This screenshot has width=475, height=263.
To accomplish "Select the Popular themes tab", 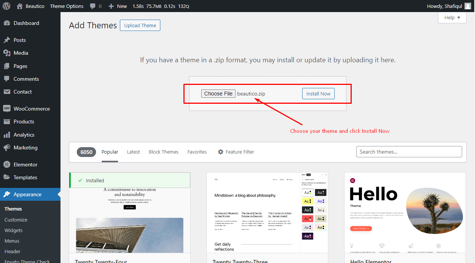I will 110,152.
